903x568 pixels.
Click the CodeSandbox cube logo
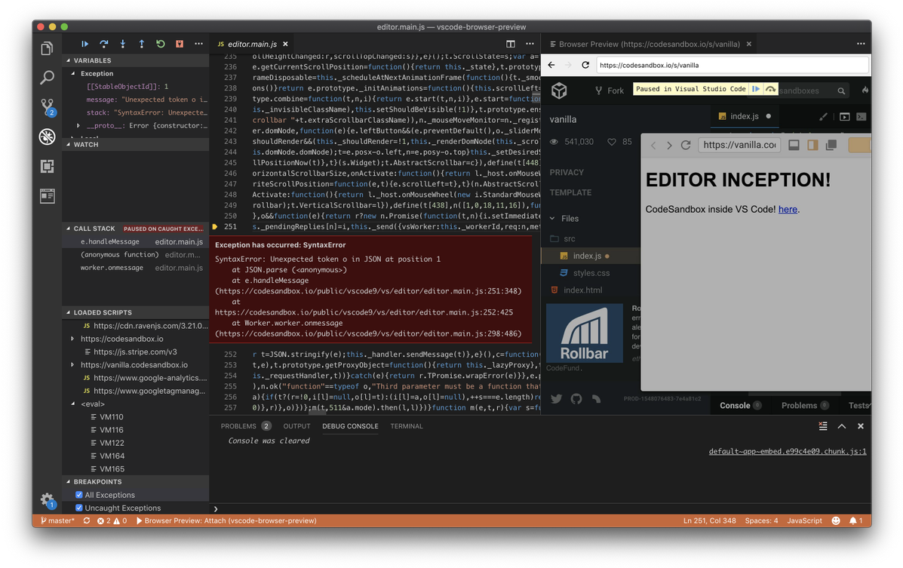[x=559, y=91]
